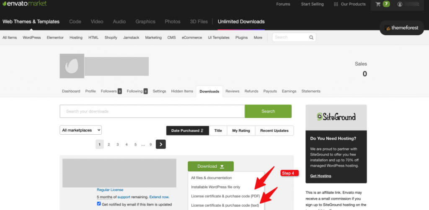The image size is (429, 210).
Task: Expand the More category menu
Action: 258,38
